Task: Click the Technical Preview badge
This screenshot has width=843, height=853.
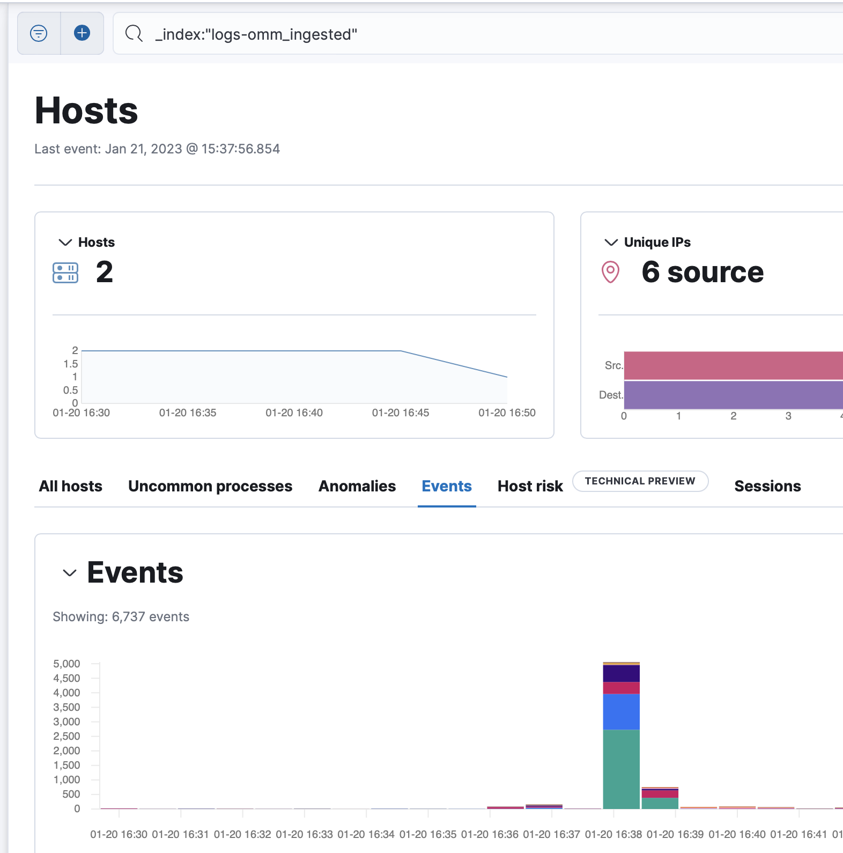Action: (640, 481)
